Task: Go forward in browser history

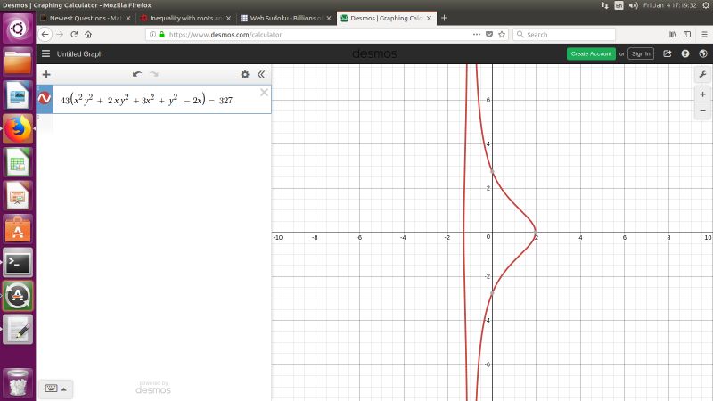Action: (60, 35)
